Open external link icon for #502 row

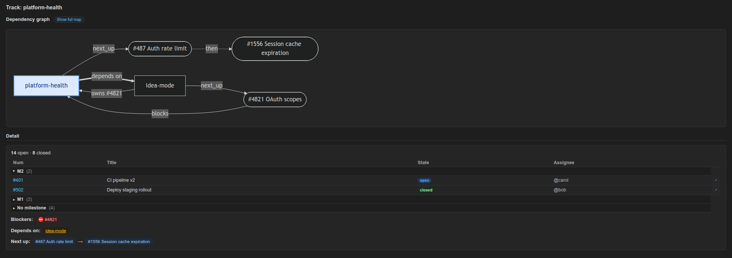click(716, 190)
